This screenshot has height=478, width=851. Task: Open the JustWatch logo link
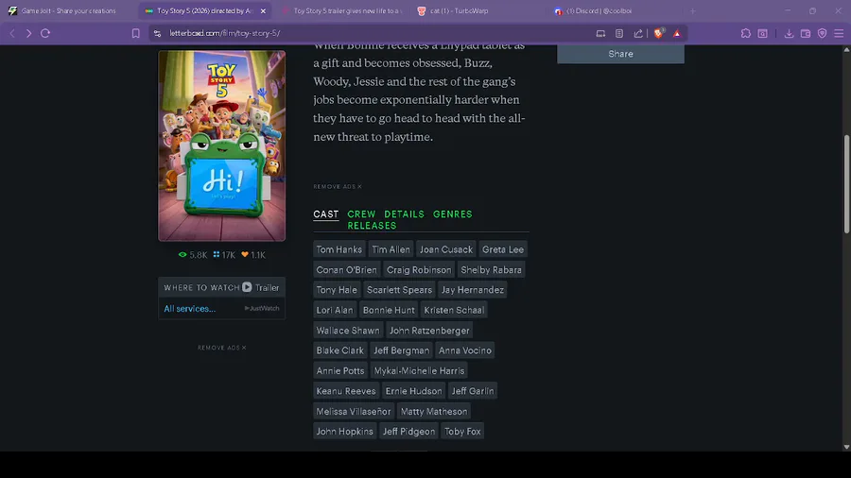pos(262,308)
